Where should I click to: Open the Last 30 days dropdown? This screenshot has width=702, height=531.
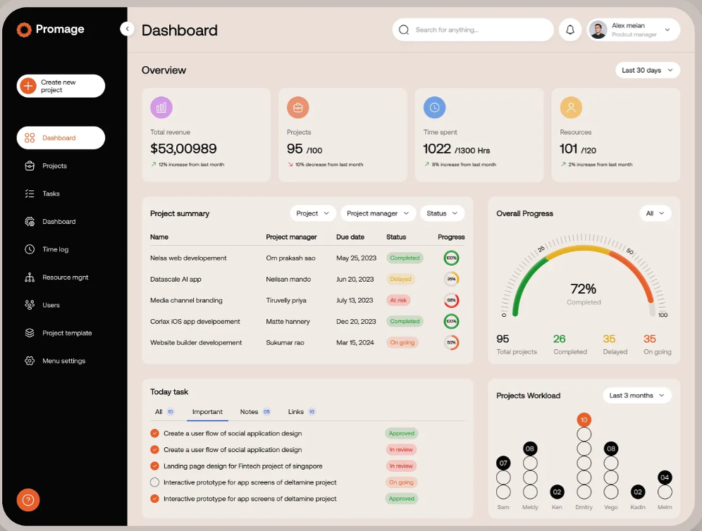click(x=647, y=70)
